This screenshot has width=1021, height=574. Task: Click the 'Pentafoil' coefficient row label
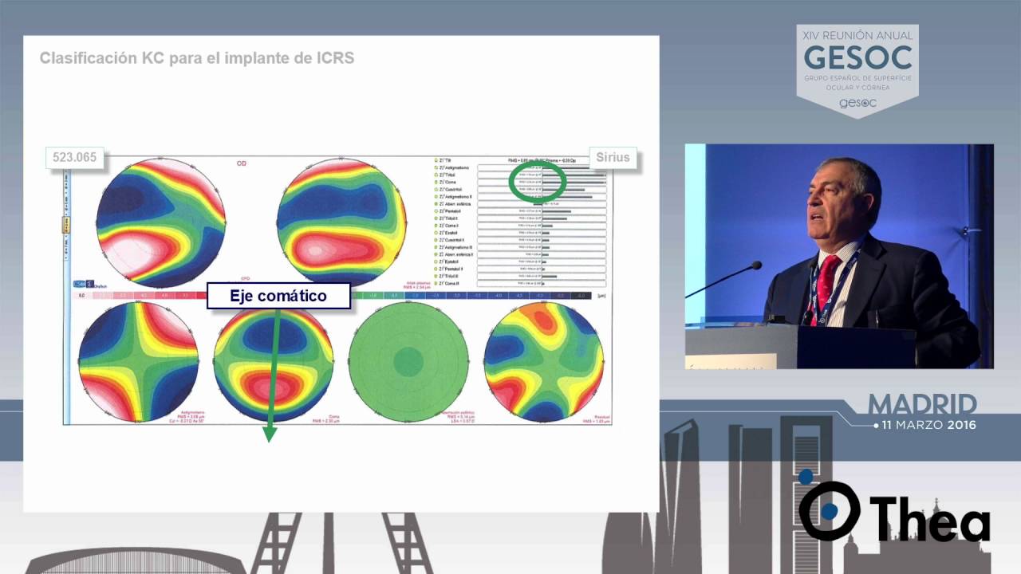(x=451, y=211)
